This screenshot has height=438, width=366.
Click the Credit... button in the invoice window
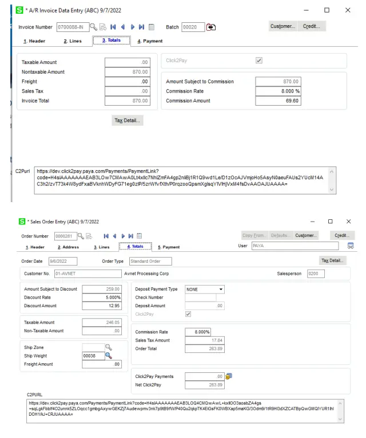pyautogui.click(x=312, y=26)
